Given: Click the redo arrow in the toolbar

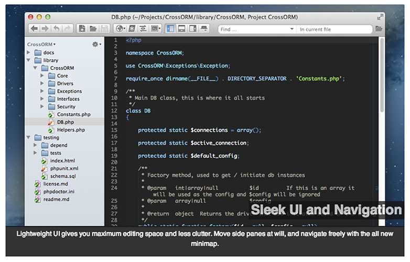Looking at the screenshot, I should pyautogui.click(x=68, y=29).
